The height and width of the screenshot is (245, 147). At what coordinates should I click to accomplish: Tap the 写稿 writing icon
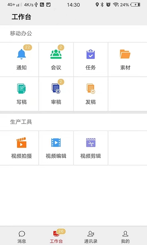(21, 89)
